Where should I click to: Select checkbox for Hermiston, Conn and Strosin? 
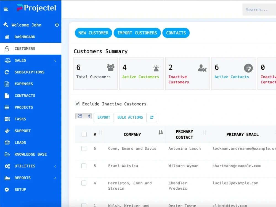84,183
